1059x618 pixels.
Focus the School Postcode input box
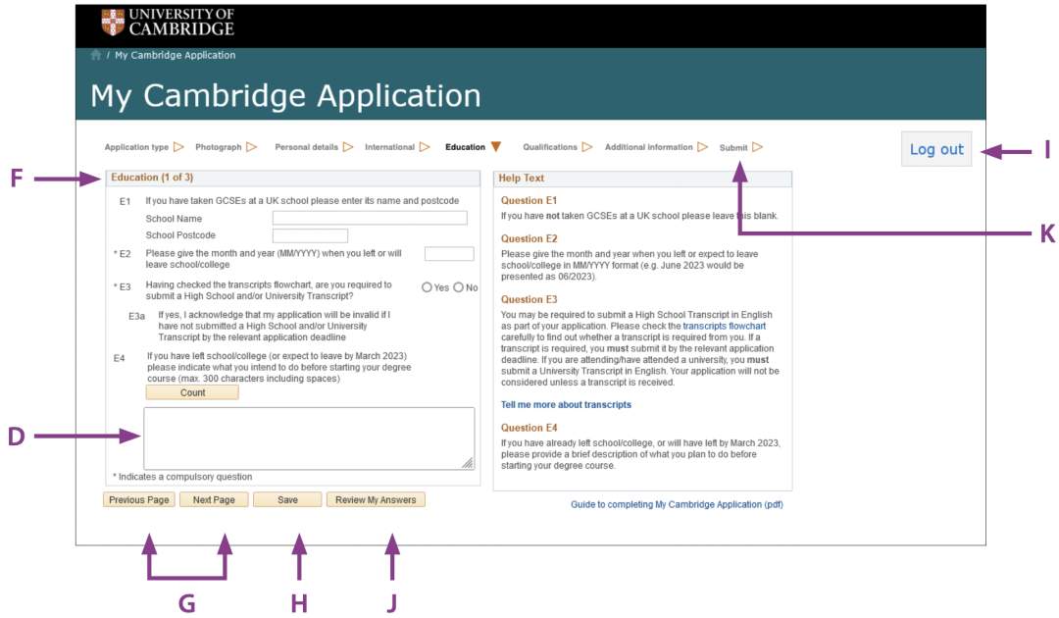click(310, 235)
